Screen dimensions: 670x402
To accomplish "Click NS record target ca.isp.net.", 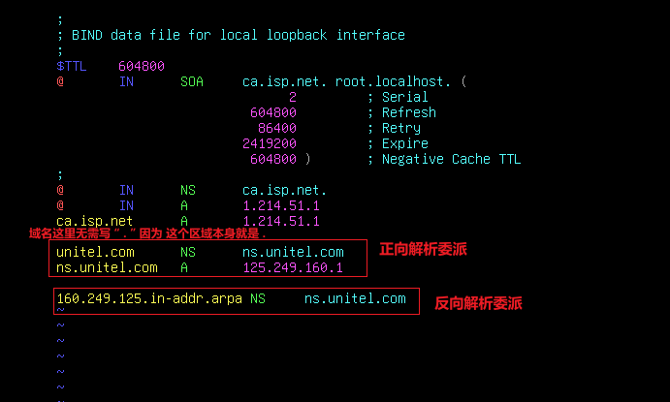I will pyautogui.click(x=284, y=190).
